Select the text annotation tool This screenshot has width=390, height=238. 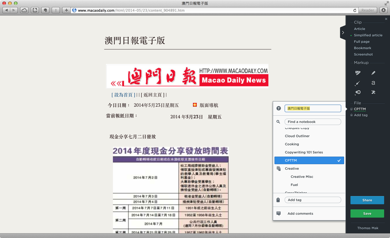coord(373,83)
